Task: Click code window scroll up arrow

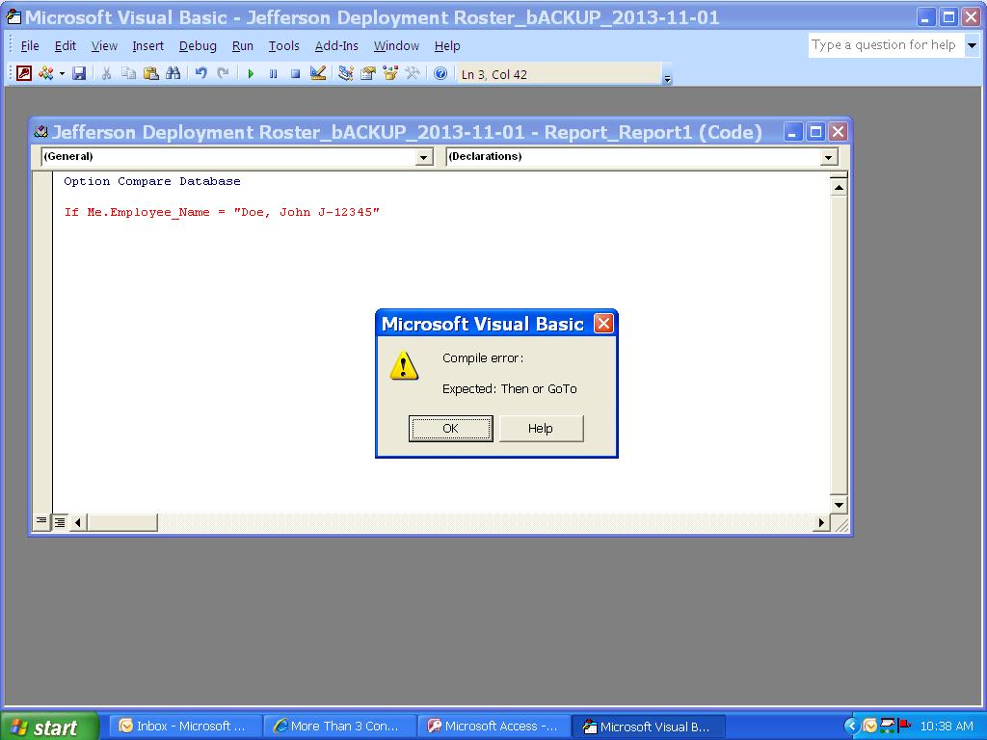Action: pos(839,188)
